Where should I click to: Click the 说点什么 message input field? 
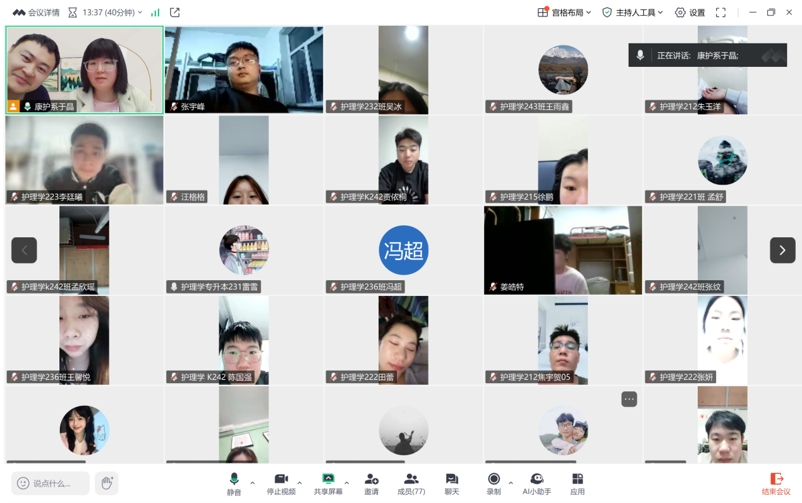point(51,483)
